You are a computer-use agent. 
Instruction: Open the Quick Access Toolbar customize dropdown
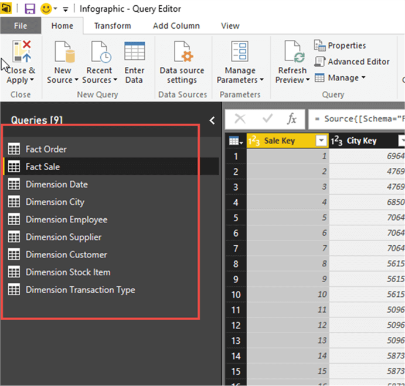pos(65,9)
